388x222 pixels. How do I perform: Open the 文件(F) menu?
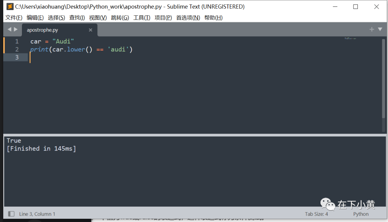tap(14, 18)
